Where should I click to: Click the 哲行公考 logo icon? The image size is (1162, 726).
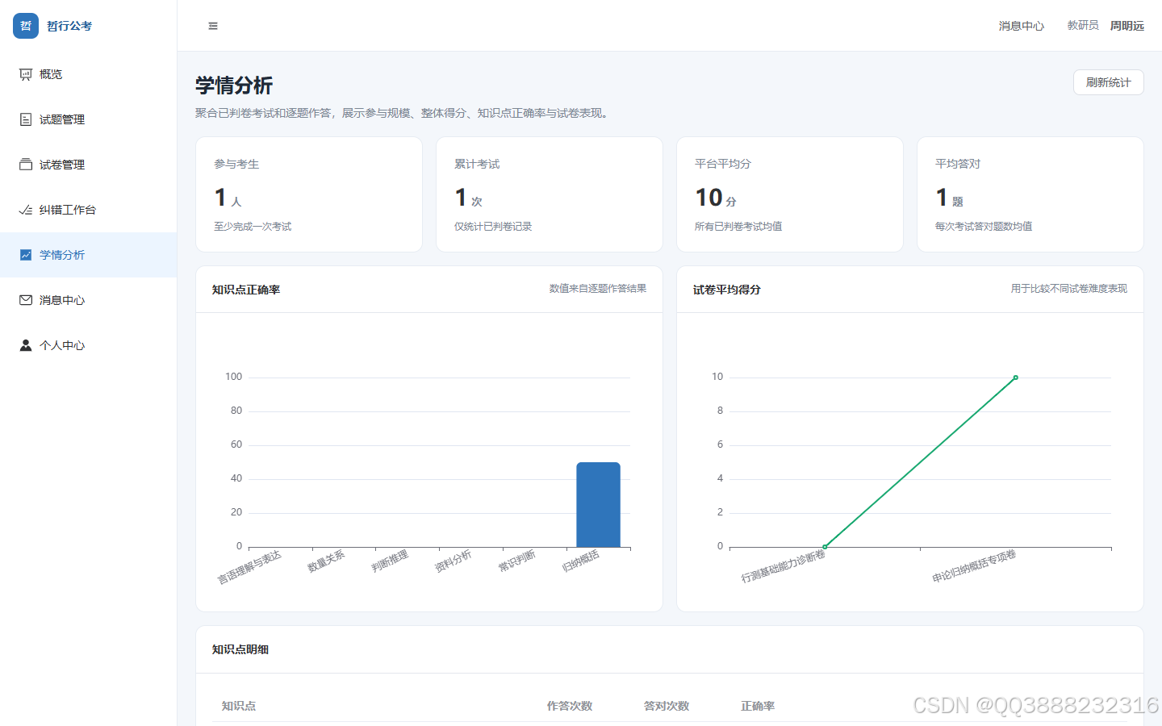click(x=26, y=26)
